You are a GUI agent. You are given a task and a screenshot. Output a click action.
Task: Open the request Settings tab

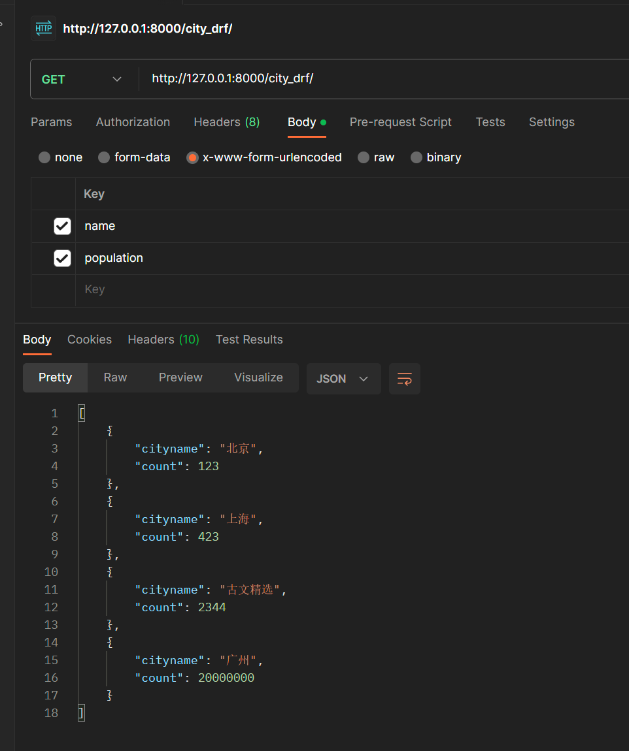(551, 121)
